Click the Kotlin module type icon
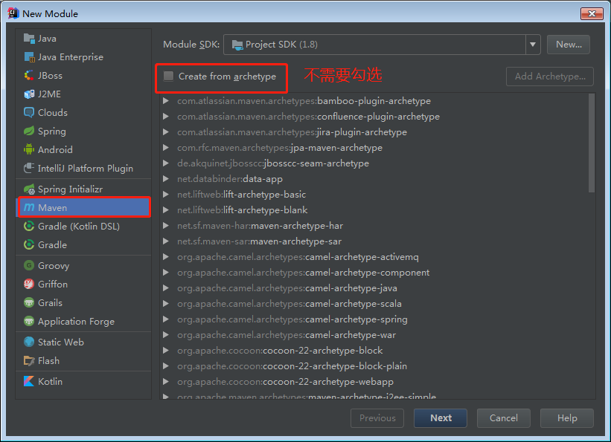This screenshot has height=442, width=611. (29, 382)
